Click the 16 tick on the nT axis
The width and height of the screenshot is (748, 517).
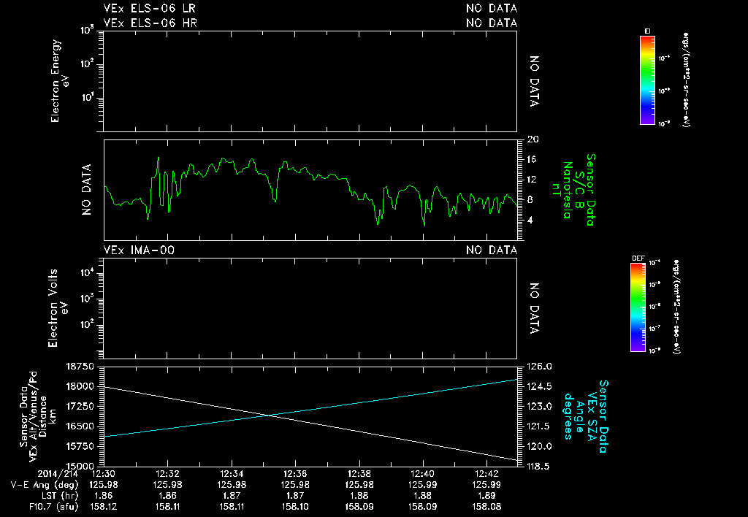(533, 159)
